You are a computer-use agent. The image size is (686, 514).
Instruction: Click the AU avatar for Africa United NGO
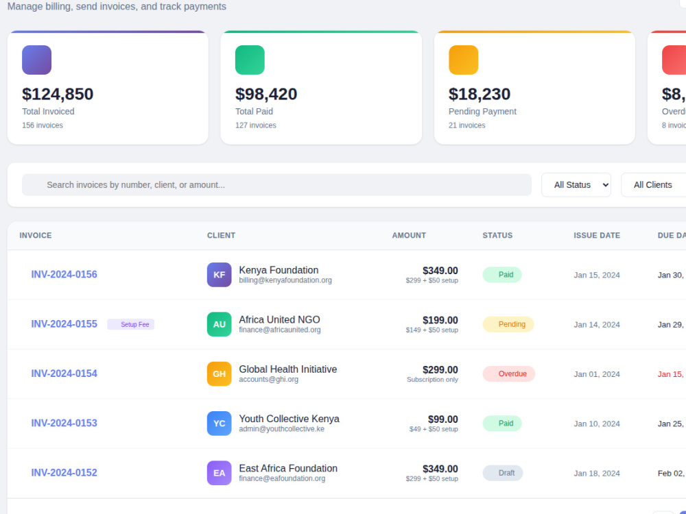point(220,324)
